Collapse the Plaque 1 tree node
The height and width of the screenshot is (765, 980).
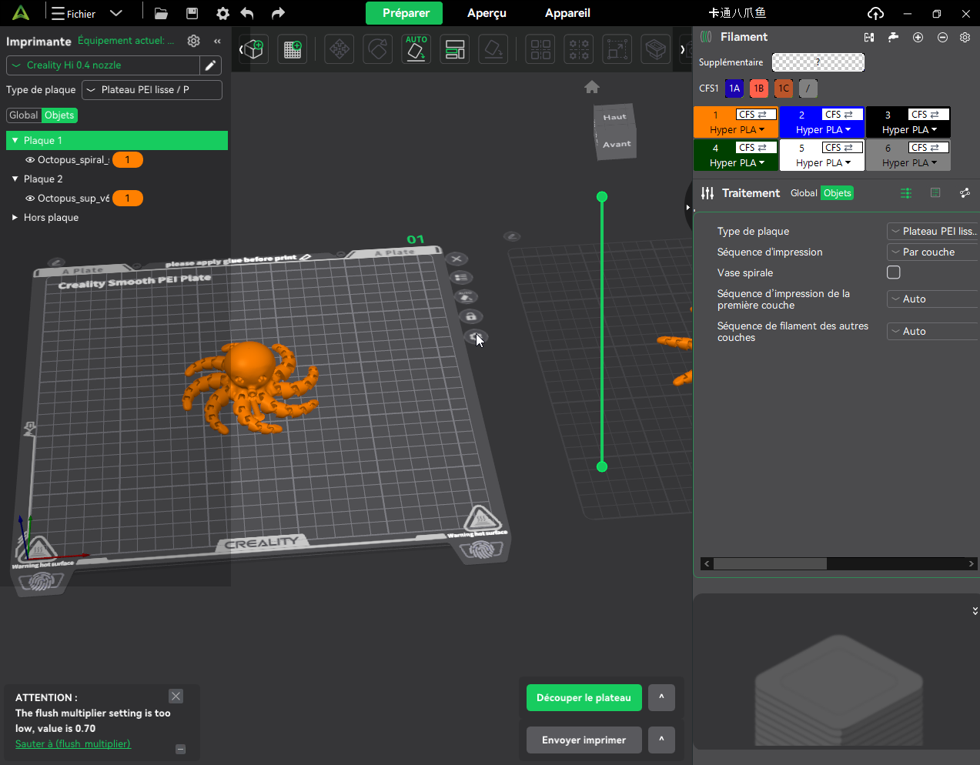[15, 141]
